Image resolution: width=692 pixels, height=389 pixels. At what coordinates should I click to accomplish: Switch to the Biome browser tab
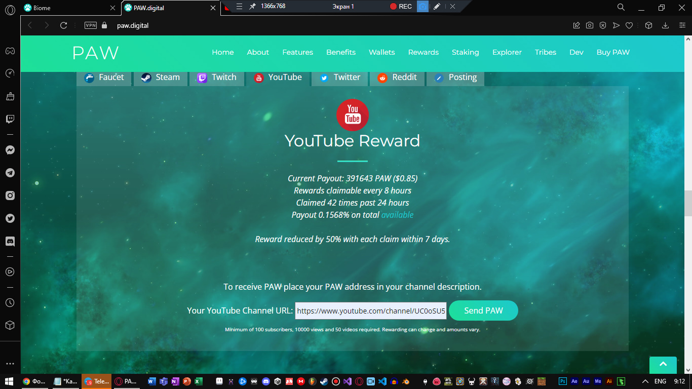pos(70,8)
